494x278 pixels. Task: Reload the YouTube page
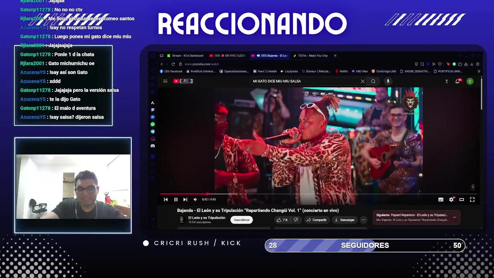coord(173,64)
